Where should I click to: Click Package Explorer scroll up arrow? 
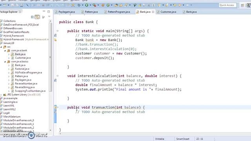(x=51, y=21)
